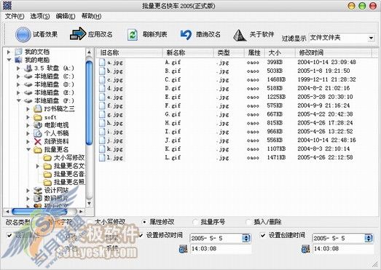This screenshot has width=381, height=270.
Task: Sort by the 大小 column header
Action: click(280, 52)
